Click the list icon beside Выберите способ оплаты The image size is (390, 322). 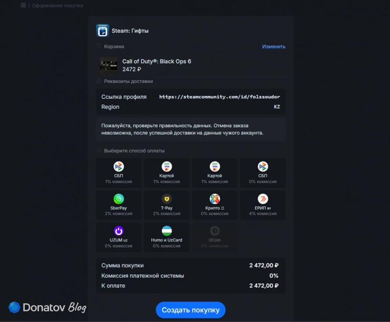coord(99,150)
